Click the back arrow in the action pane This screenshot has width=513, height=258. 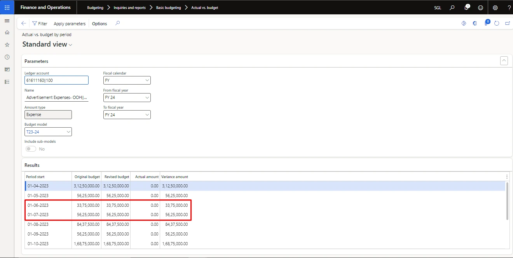24,24
